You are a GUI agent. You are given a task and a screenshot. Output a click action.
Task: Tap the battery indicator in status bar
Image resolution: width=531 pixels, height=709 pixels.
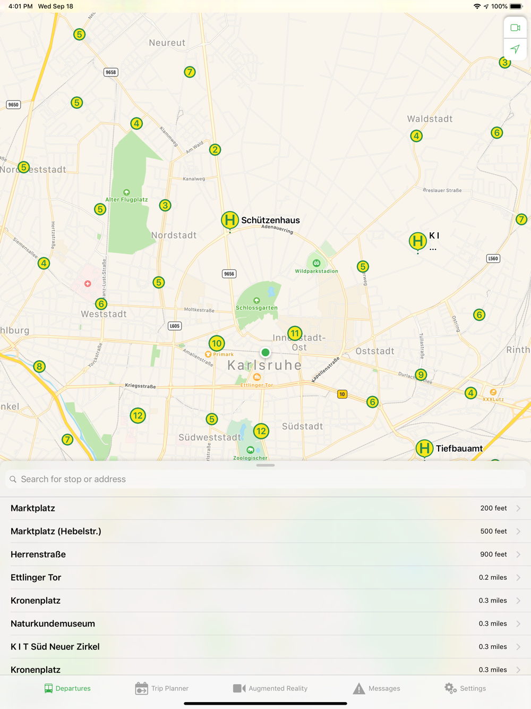click(x=516, y=6)
